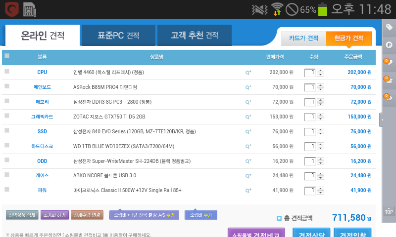Open the 케이스 category link
The image size is (396, 237).
[42, 176]
